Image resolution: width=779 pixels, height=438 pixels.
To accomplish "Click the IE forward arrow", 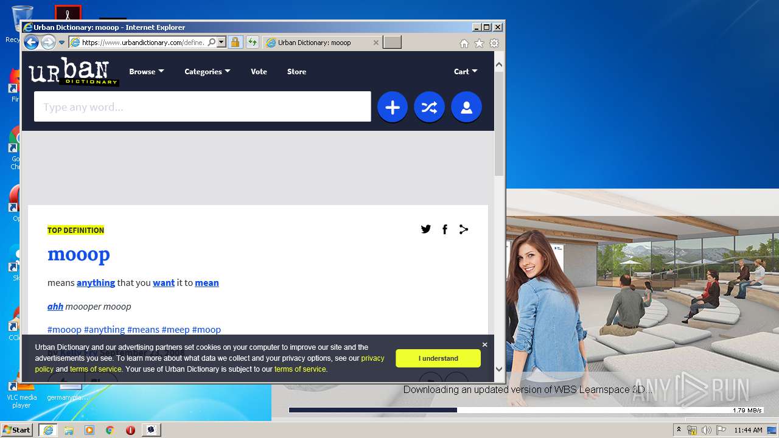I will click(48, 43).
